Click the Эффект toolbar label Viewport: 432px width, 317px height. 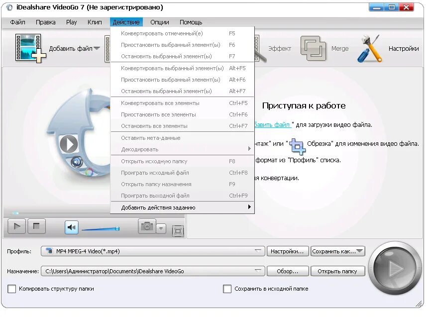tap(280, 49)
